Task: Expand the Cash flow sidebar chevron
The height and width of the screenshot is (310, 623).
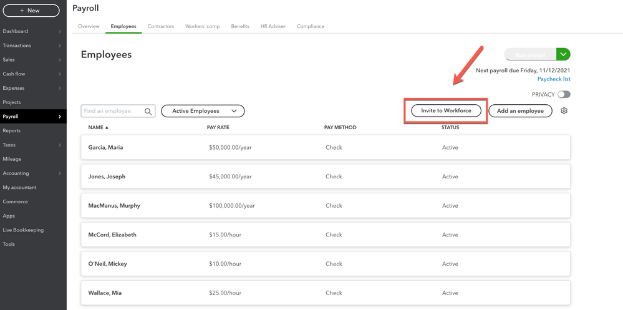Action: point(60,74)
